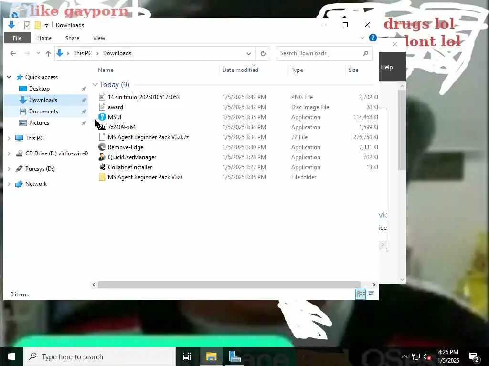This screenshot has width=489, height=366.
Task: Click Help in the background window
Action: (x=387, y=67)
